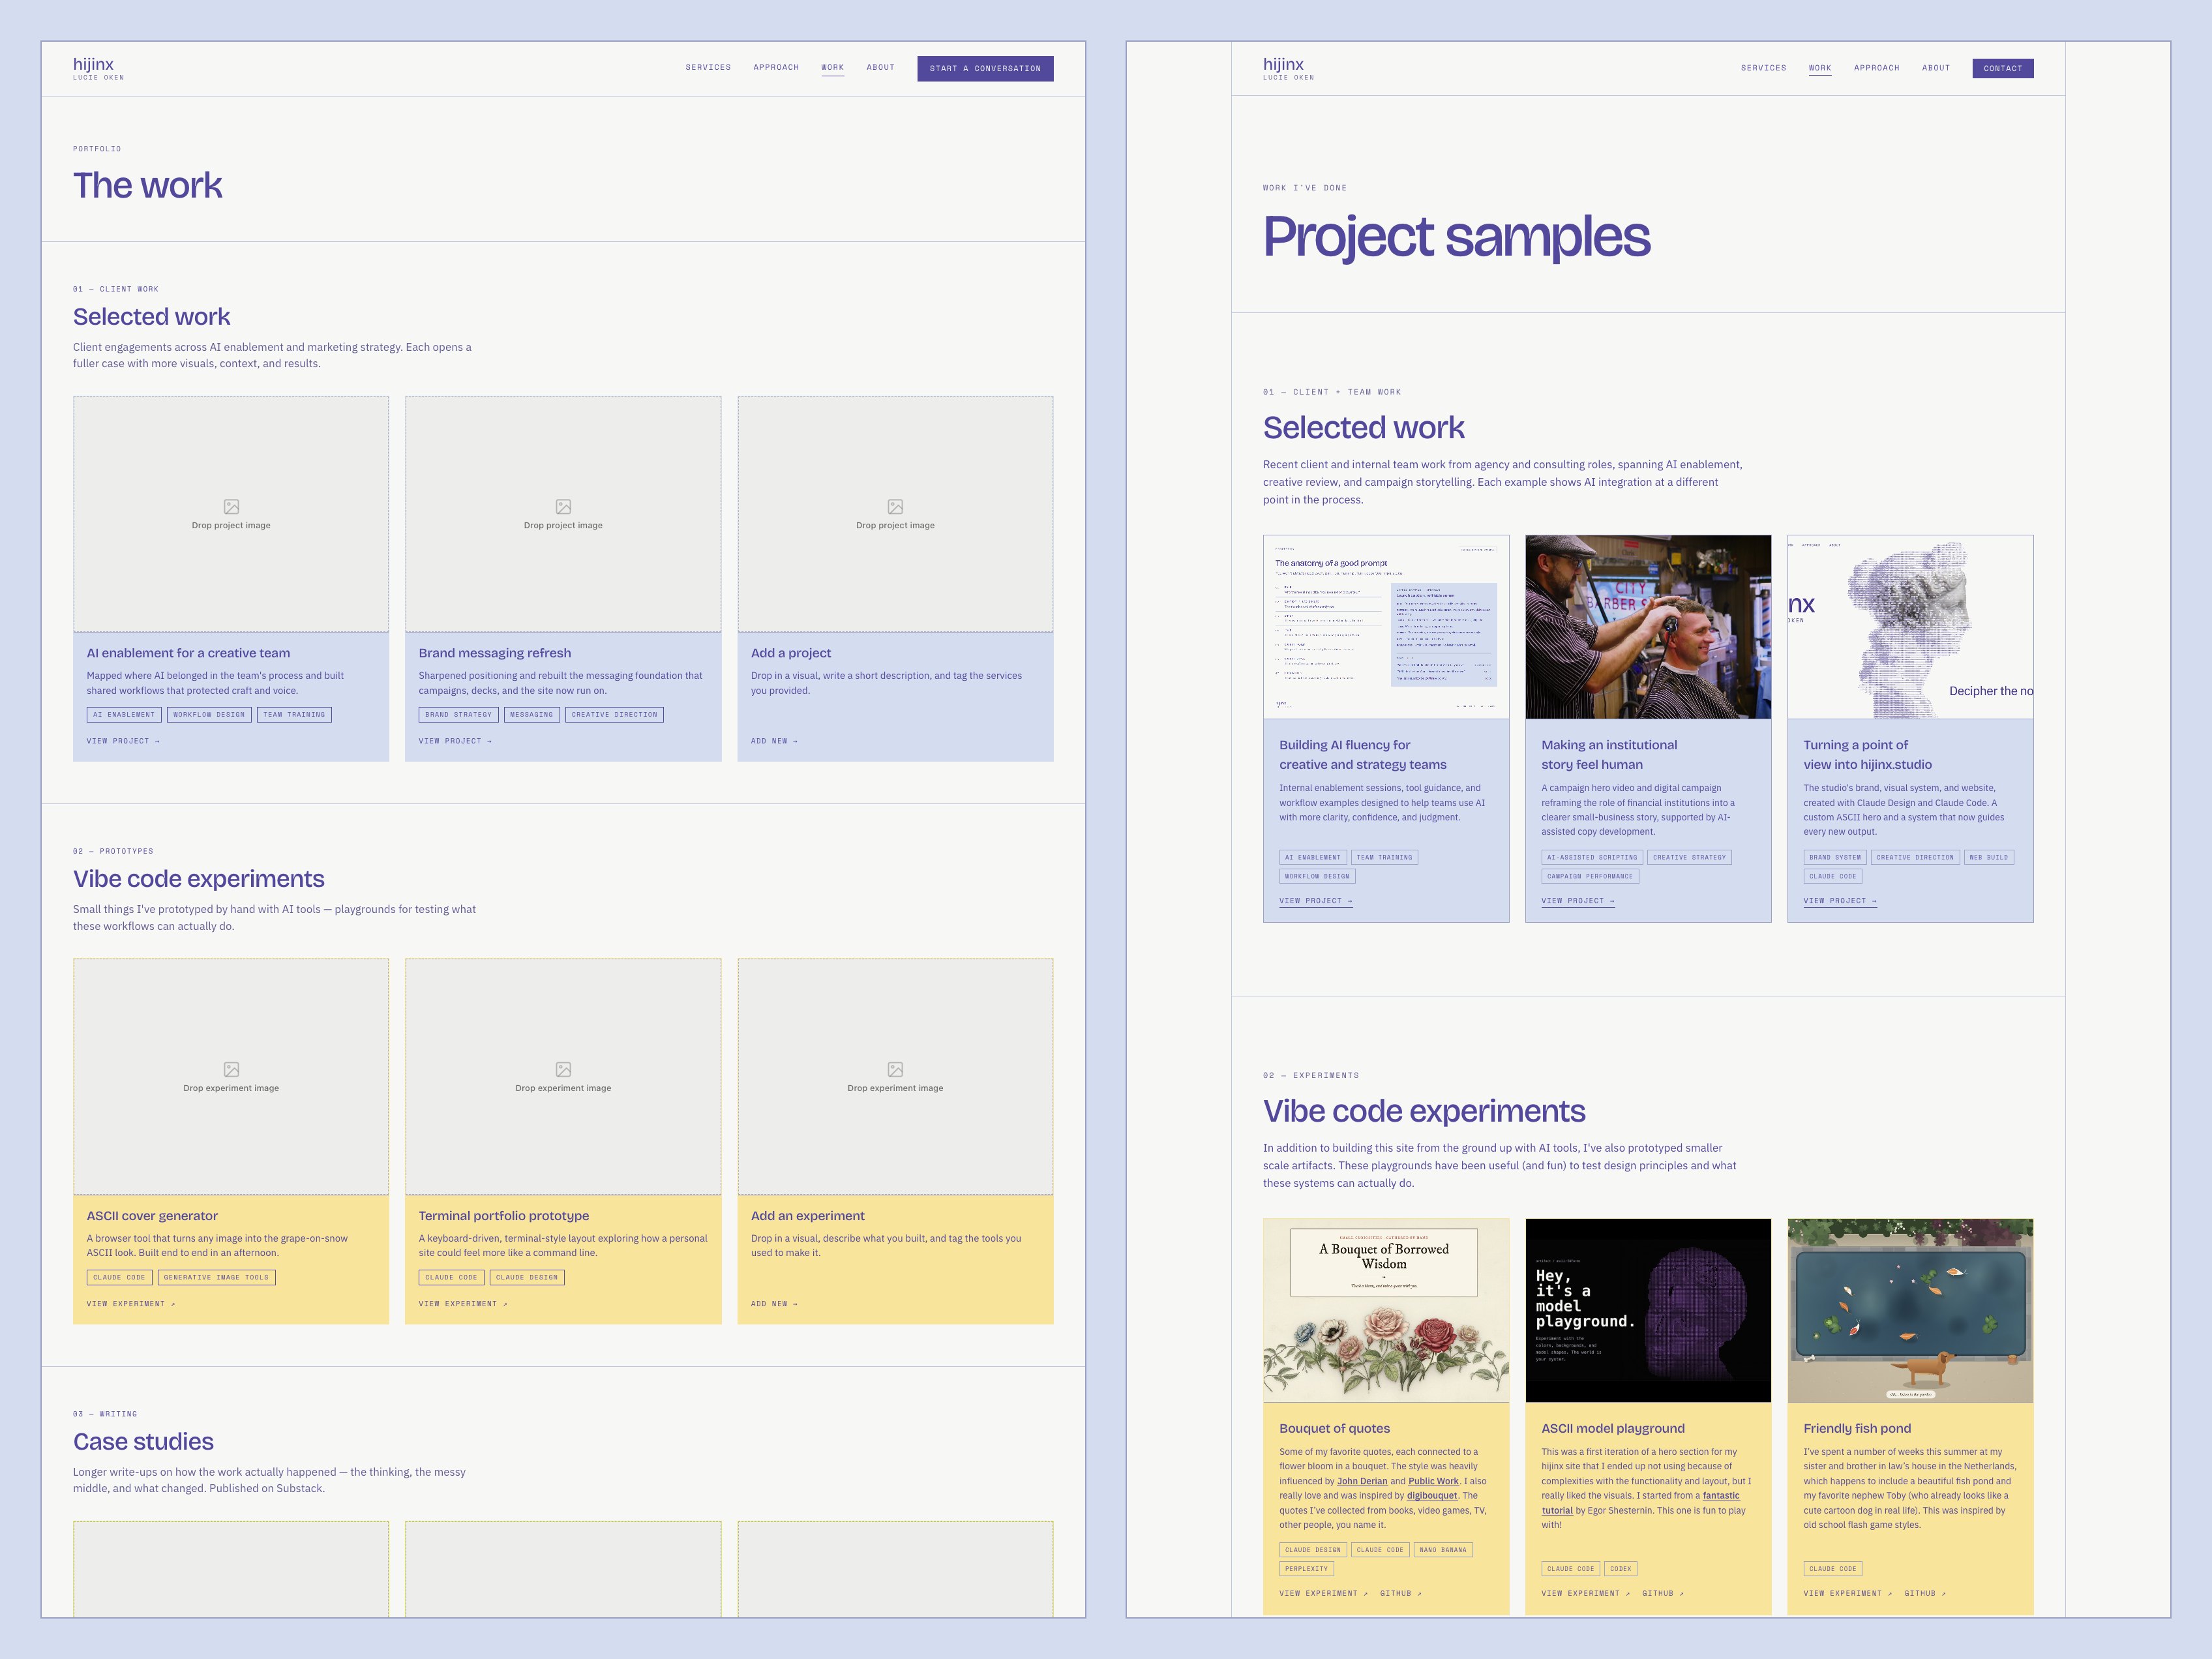Image resolution: width=2212 pixels, height=1659 pixels.
Task: Open Services in left page nav
Action: click(708, 67)
